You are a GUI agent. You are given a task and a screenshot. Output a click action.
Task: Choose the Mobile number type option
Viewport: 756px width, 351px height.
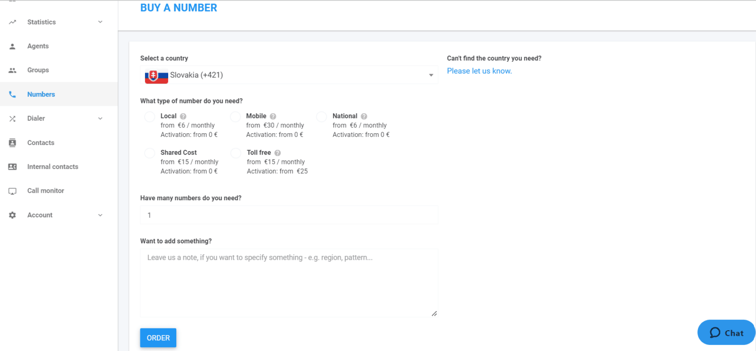(235, 116)
